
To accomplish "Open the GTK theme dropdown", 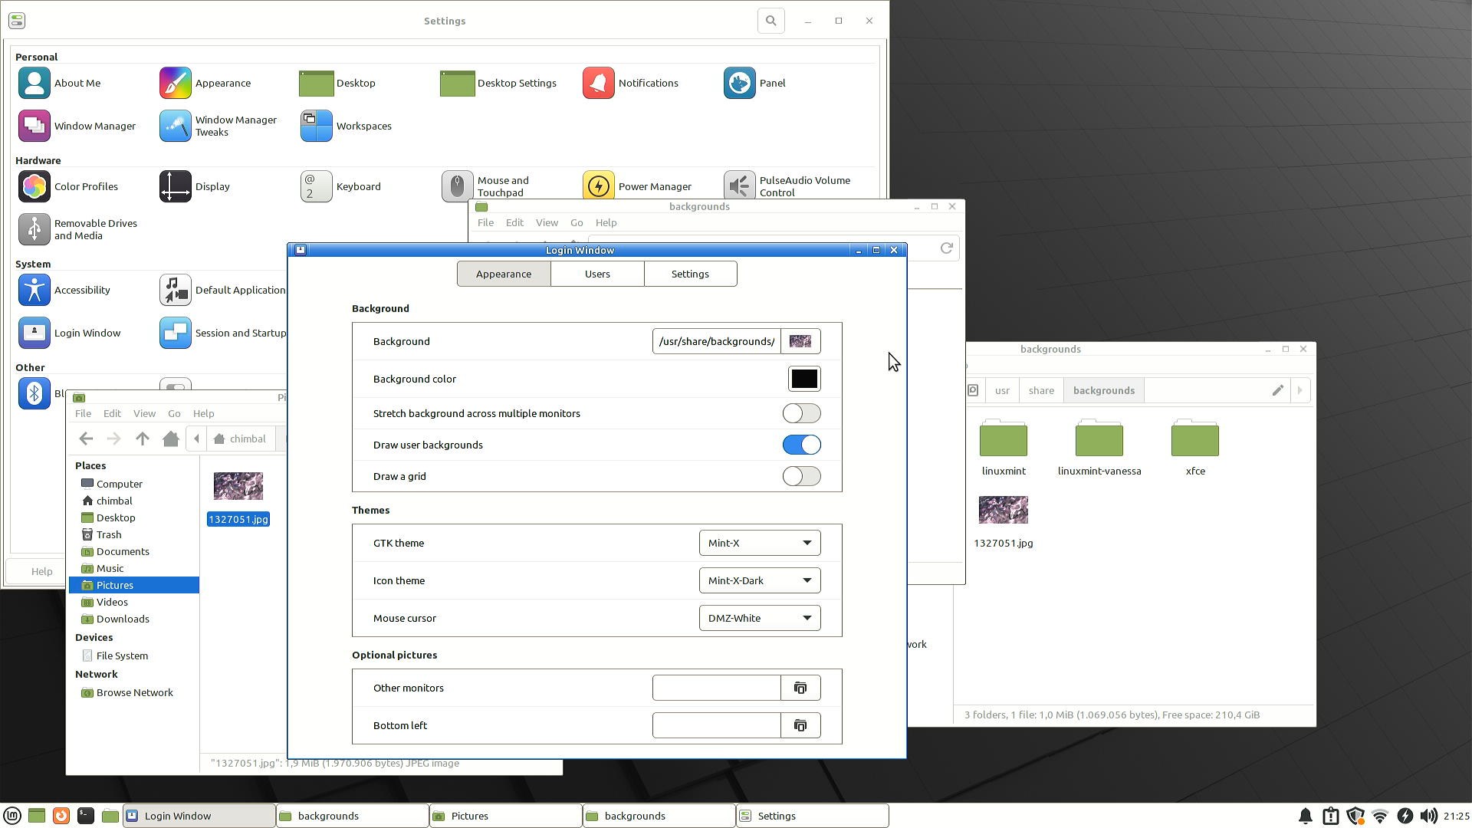I will point(759,543).
